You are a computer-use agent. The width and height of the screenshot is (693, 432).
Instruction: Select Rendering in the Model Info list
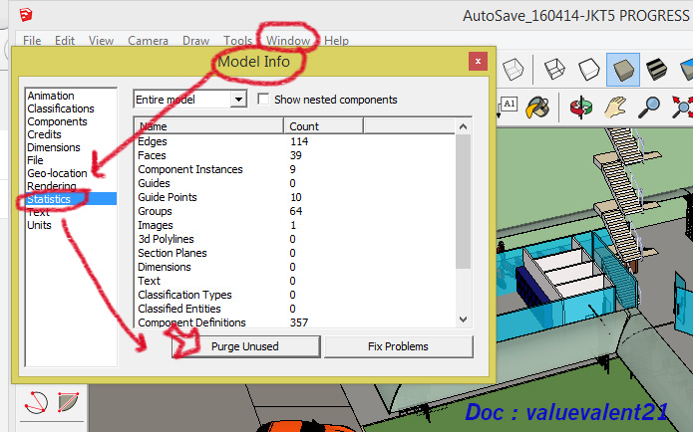[51, 186]
